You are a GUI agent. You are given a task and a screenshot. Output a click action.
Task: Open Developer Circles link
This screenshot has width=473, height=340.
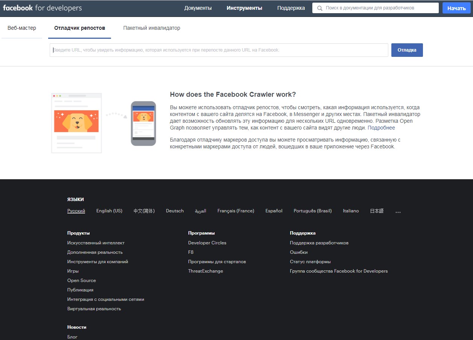point(207,243)
